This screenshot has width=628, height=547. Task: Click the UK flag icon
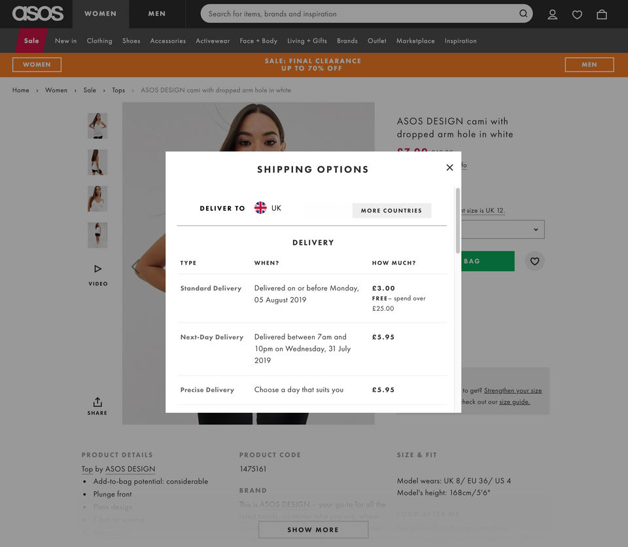pyautogui.click(x=260, y=207)
